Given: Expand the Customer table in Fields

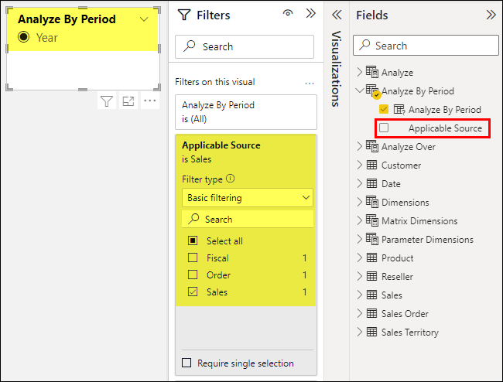Looking at the screenshot, I should pos(359,165).
